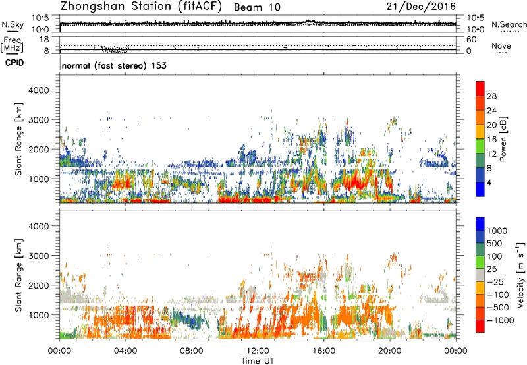Click the Zhongshan Station (fitACF) title

click(x=141, y=7)
